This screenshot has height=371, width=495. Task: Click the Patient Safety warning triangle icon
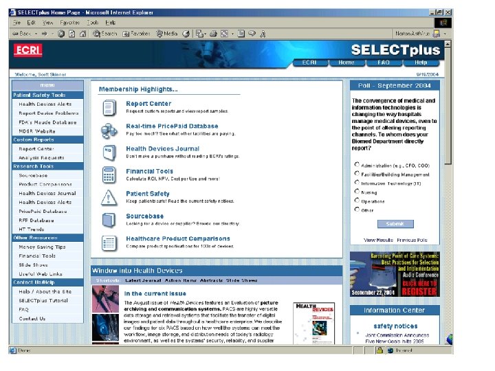[x=109, y=198]
